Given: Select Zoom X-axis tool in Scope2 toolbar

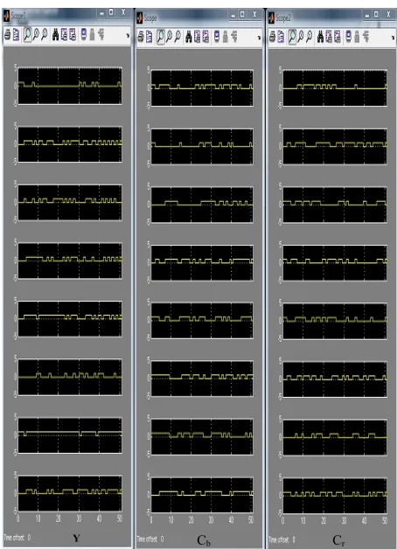Looking at the screenshot, I should [301, 37].
